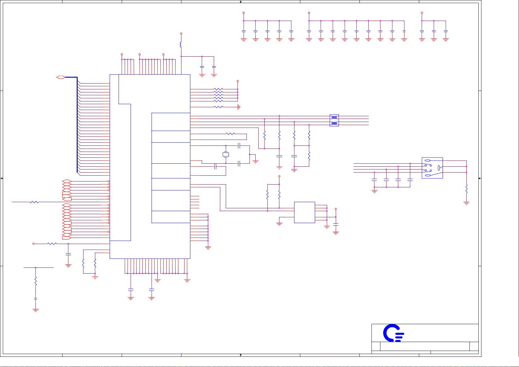Image resolution: width=519 pixels, height=367 pixels.
Task: Select the sideways ground symbol
Action: pyautogui.click(x=239, y=107)
